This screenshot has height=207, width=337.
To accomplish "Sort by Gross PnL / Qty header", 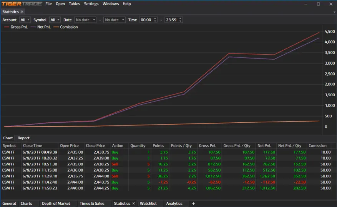I will pyautogui.click(x=239, y=146).
